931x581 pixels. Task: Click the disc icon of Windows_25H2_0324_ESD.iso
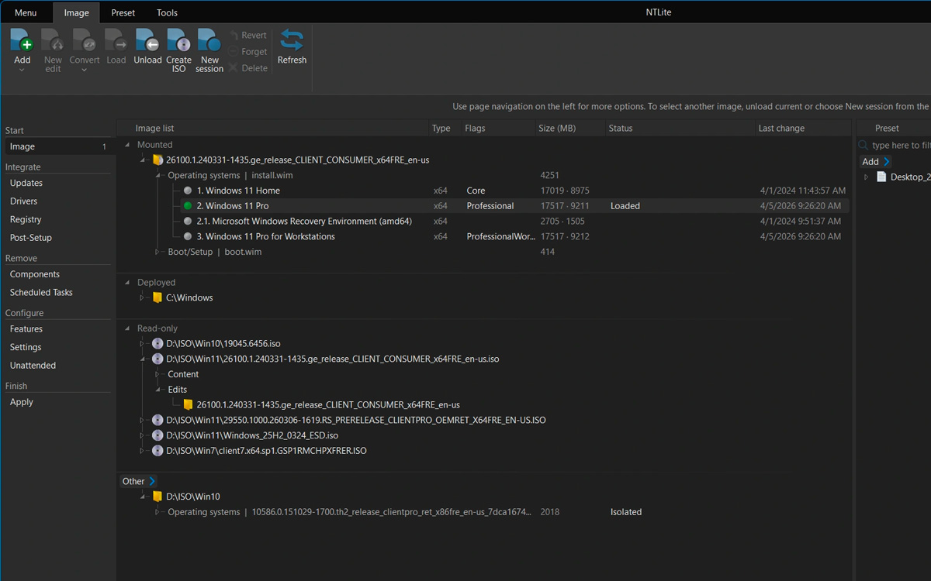pos(157,435)
